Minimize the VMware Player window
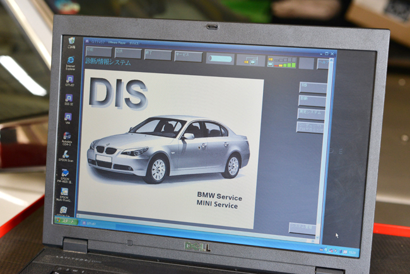 [x=322, y=53]
